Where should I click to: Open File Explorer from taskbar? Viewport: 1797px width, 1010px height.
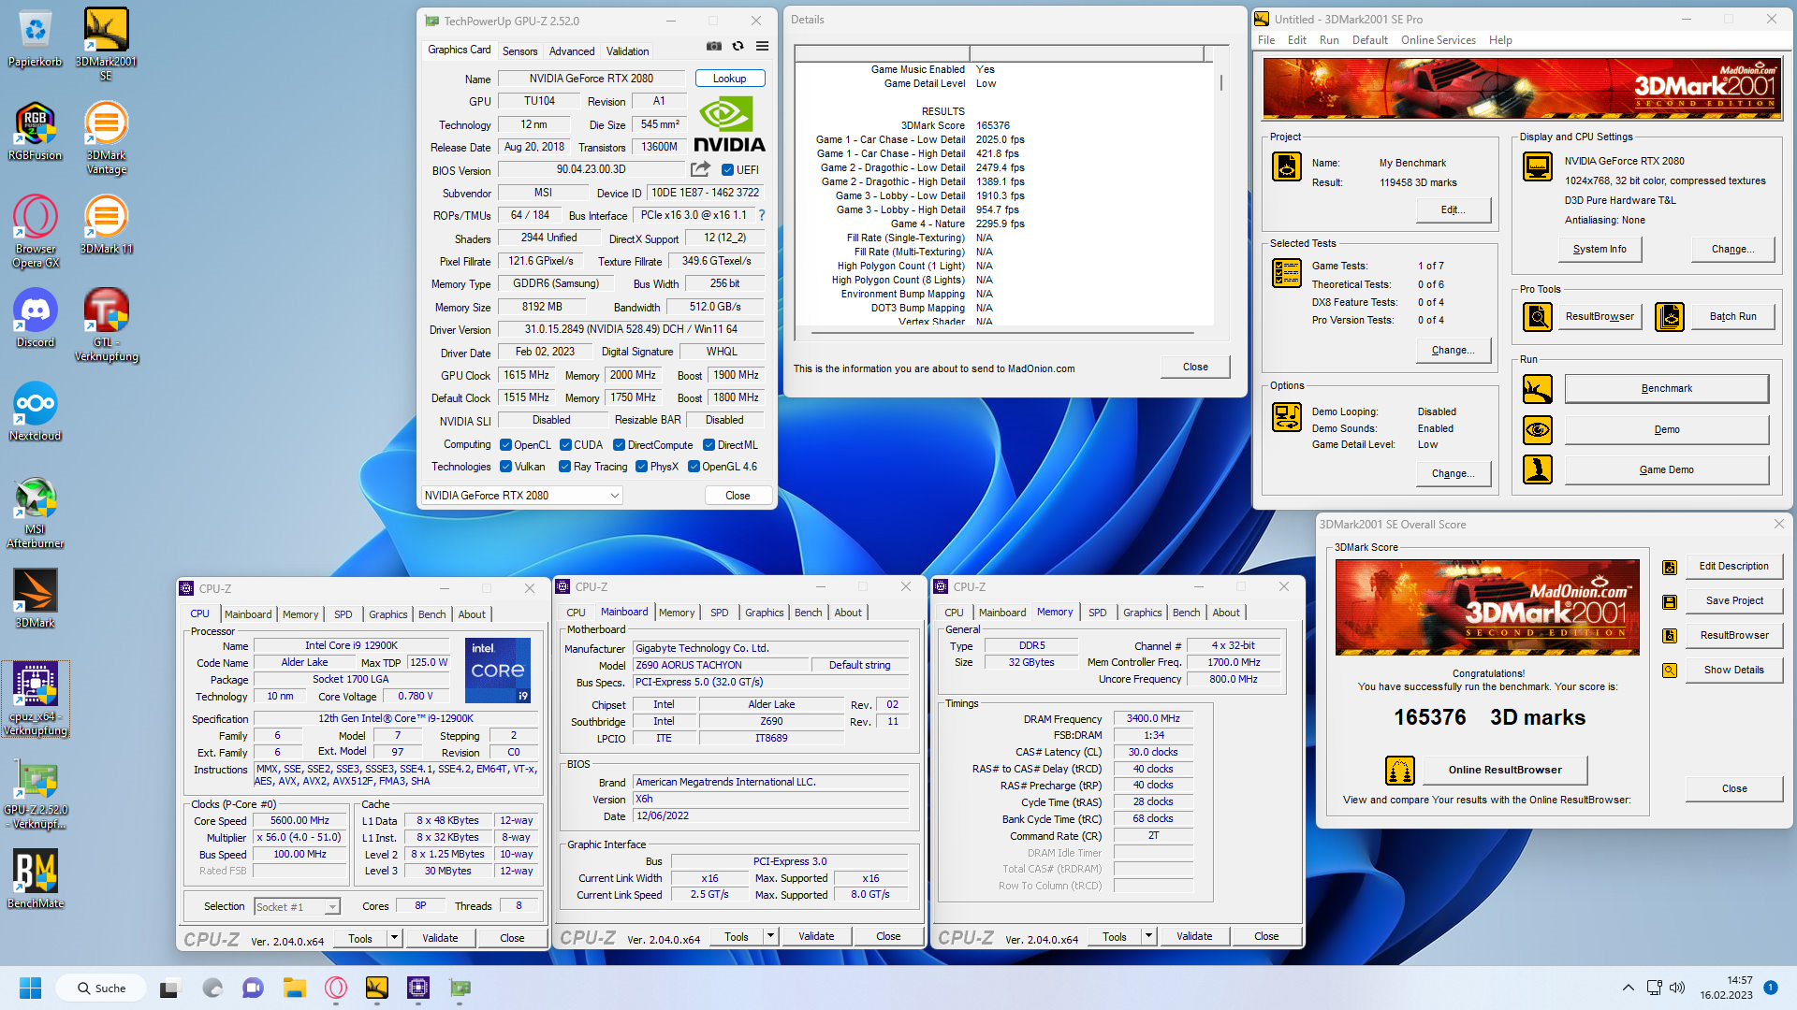click(x=295, y=988)
